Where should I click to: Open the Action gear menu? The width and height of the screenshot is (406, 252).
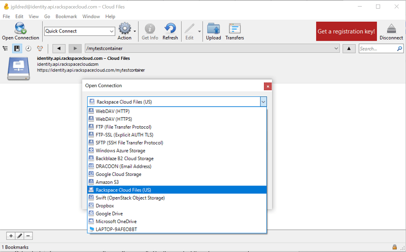click(x=124, y=31)
